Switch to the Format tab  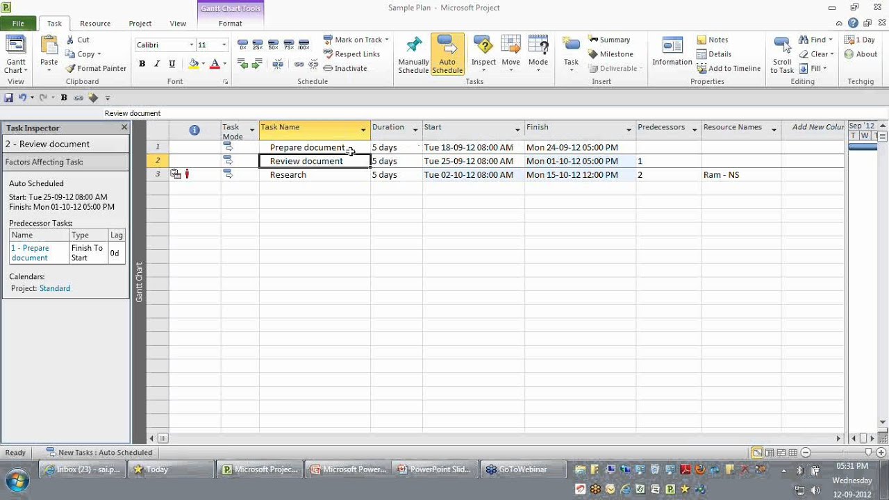pos(231,24)
